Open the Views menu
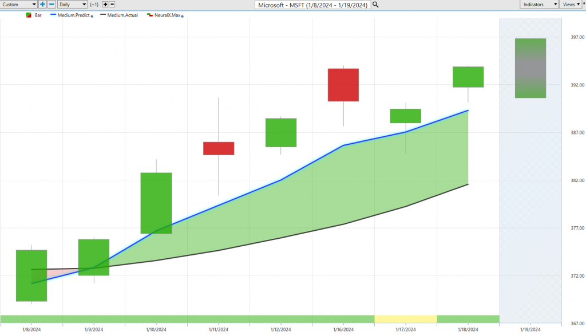Image resolution: width=586 pixels, height=335 pixels. (571, 4)
